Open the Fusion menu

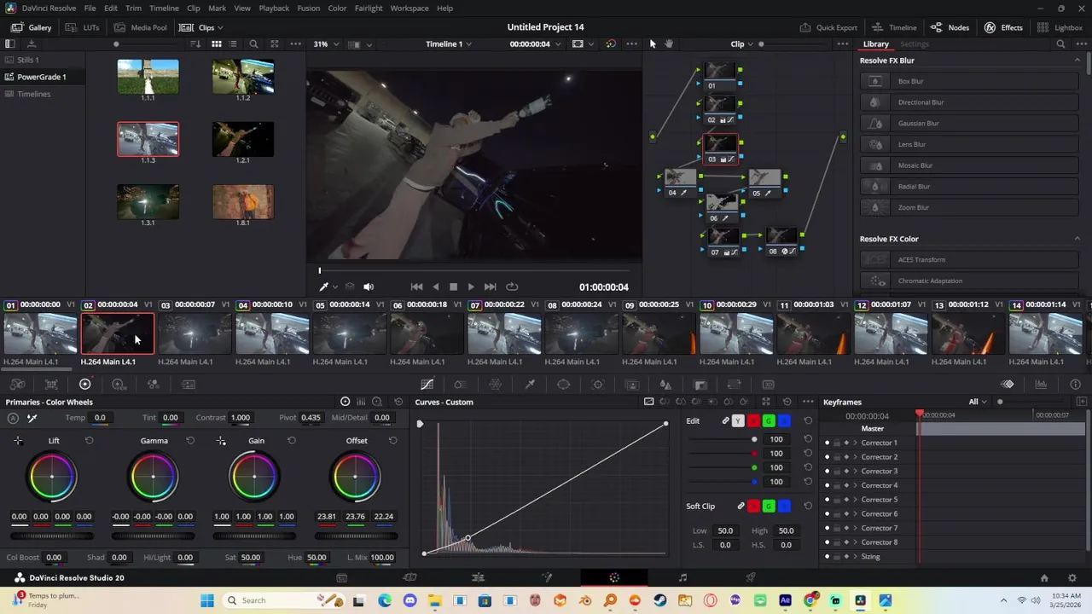pyautogui.click(x=308, y=9)
